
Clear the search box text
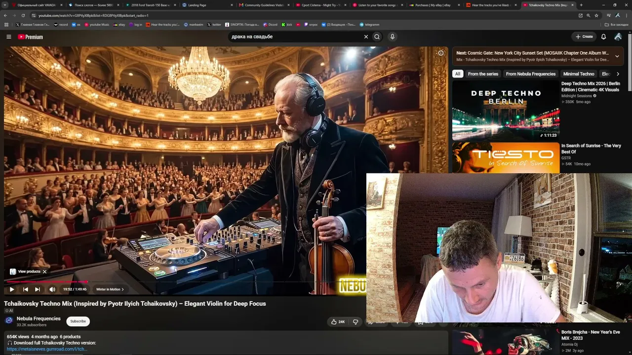point(366,36)
